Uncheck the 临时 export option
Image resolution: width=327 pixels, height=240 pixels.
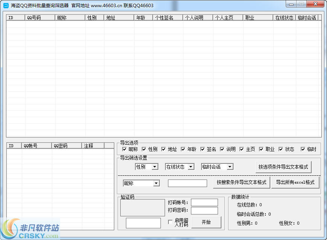click(303, 149)
